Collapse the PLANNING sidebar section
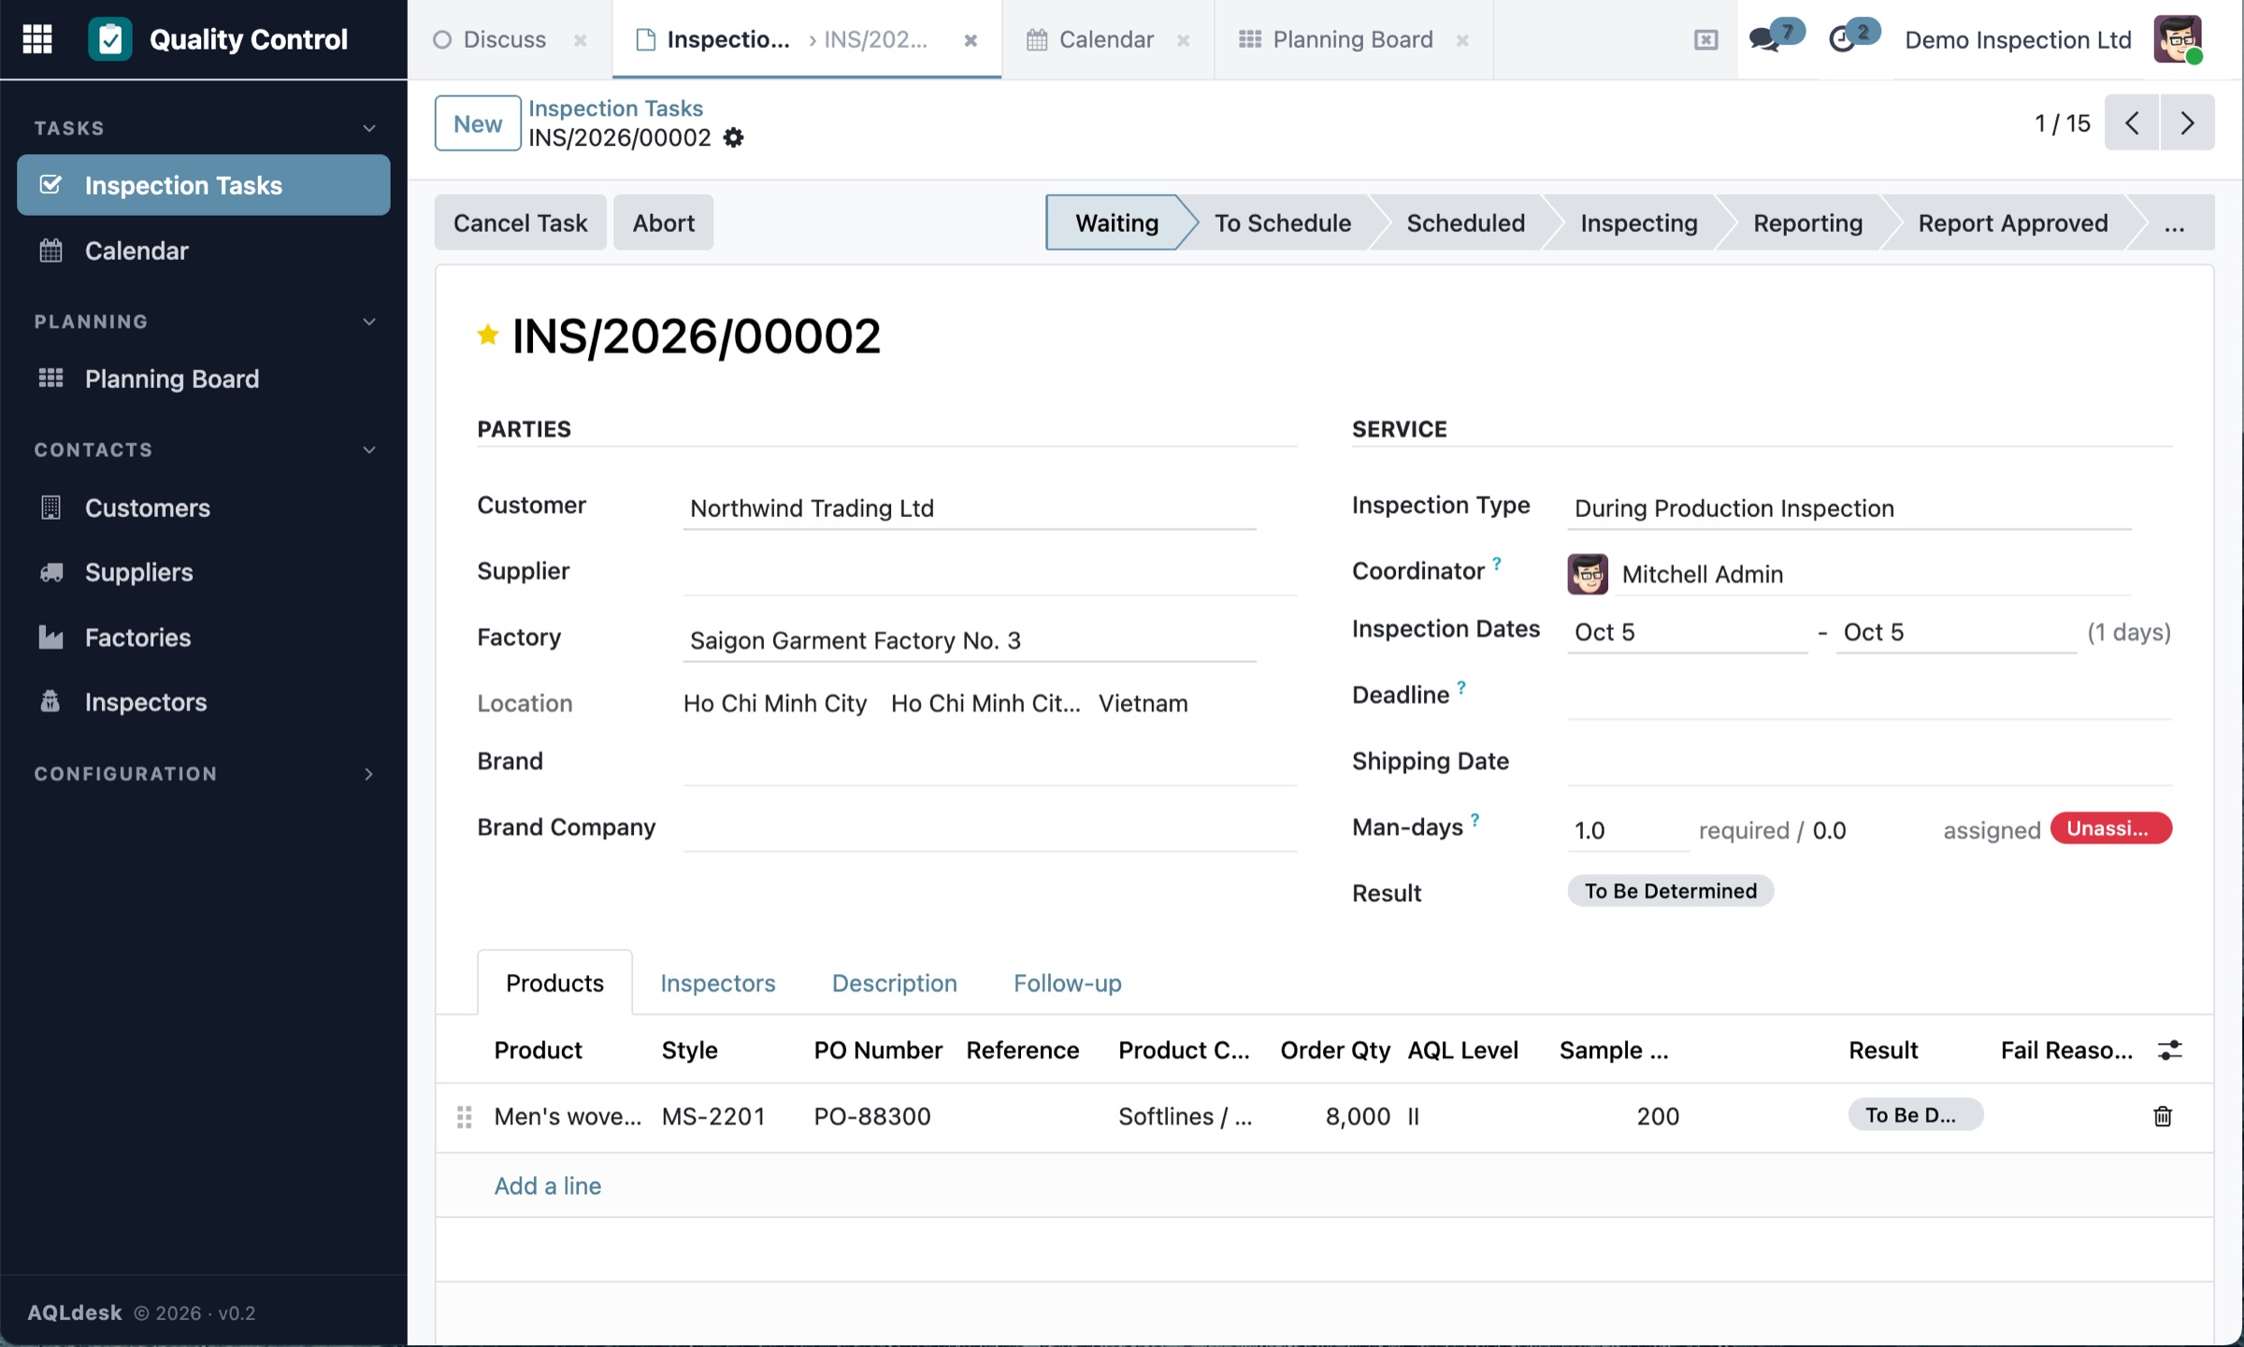 click(369, 322)
